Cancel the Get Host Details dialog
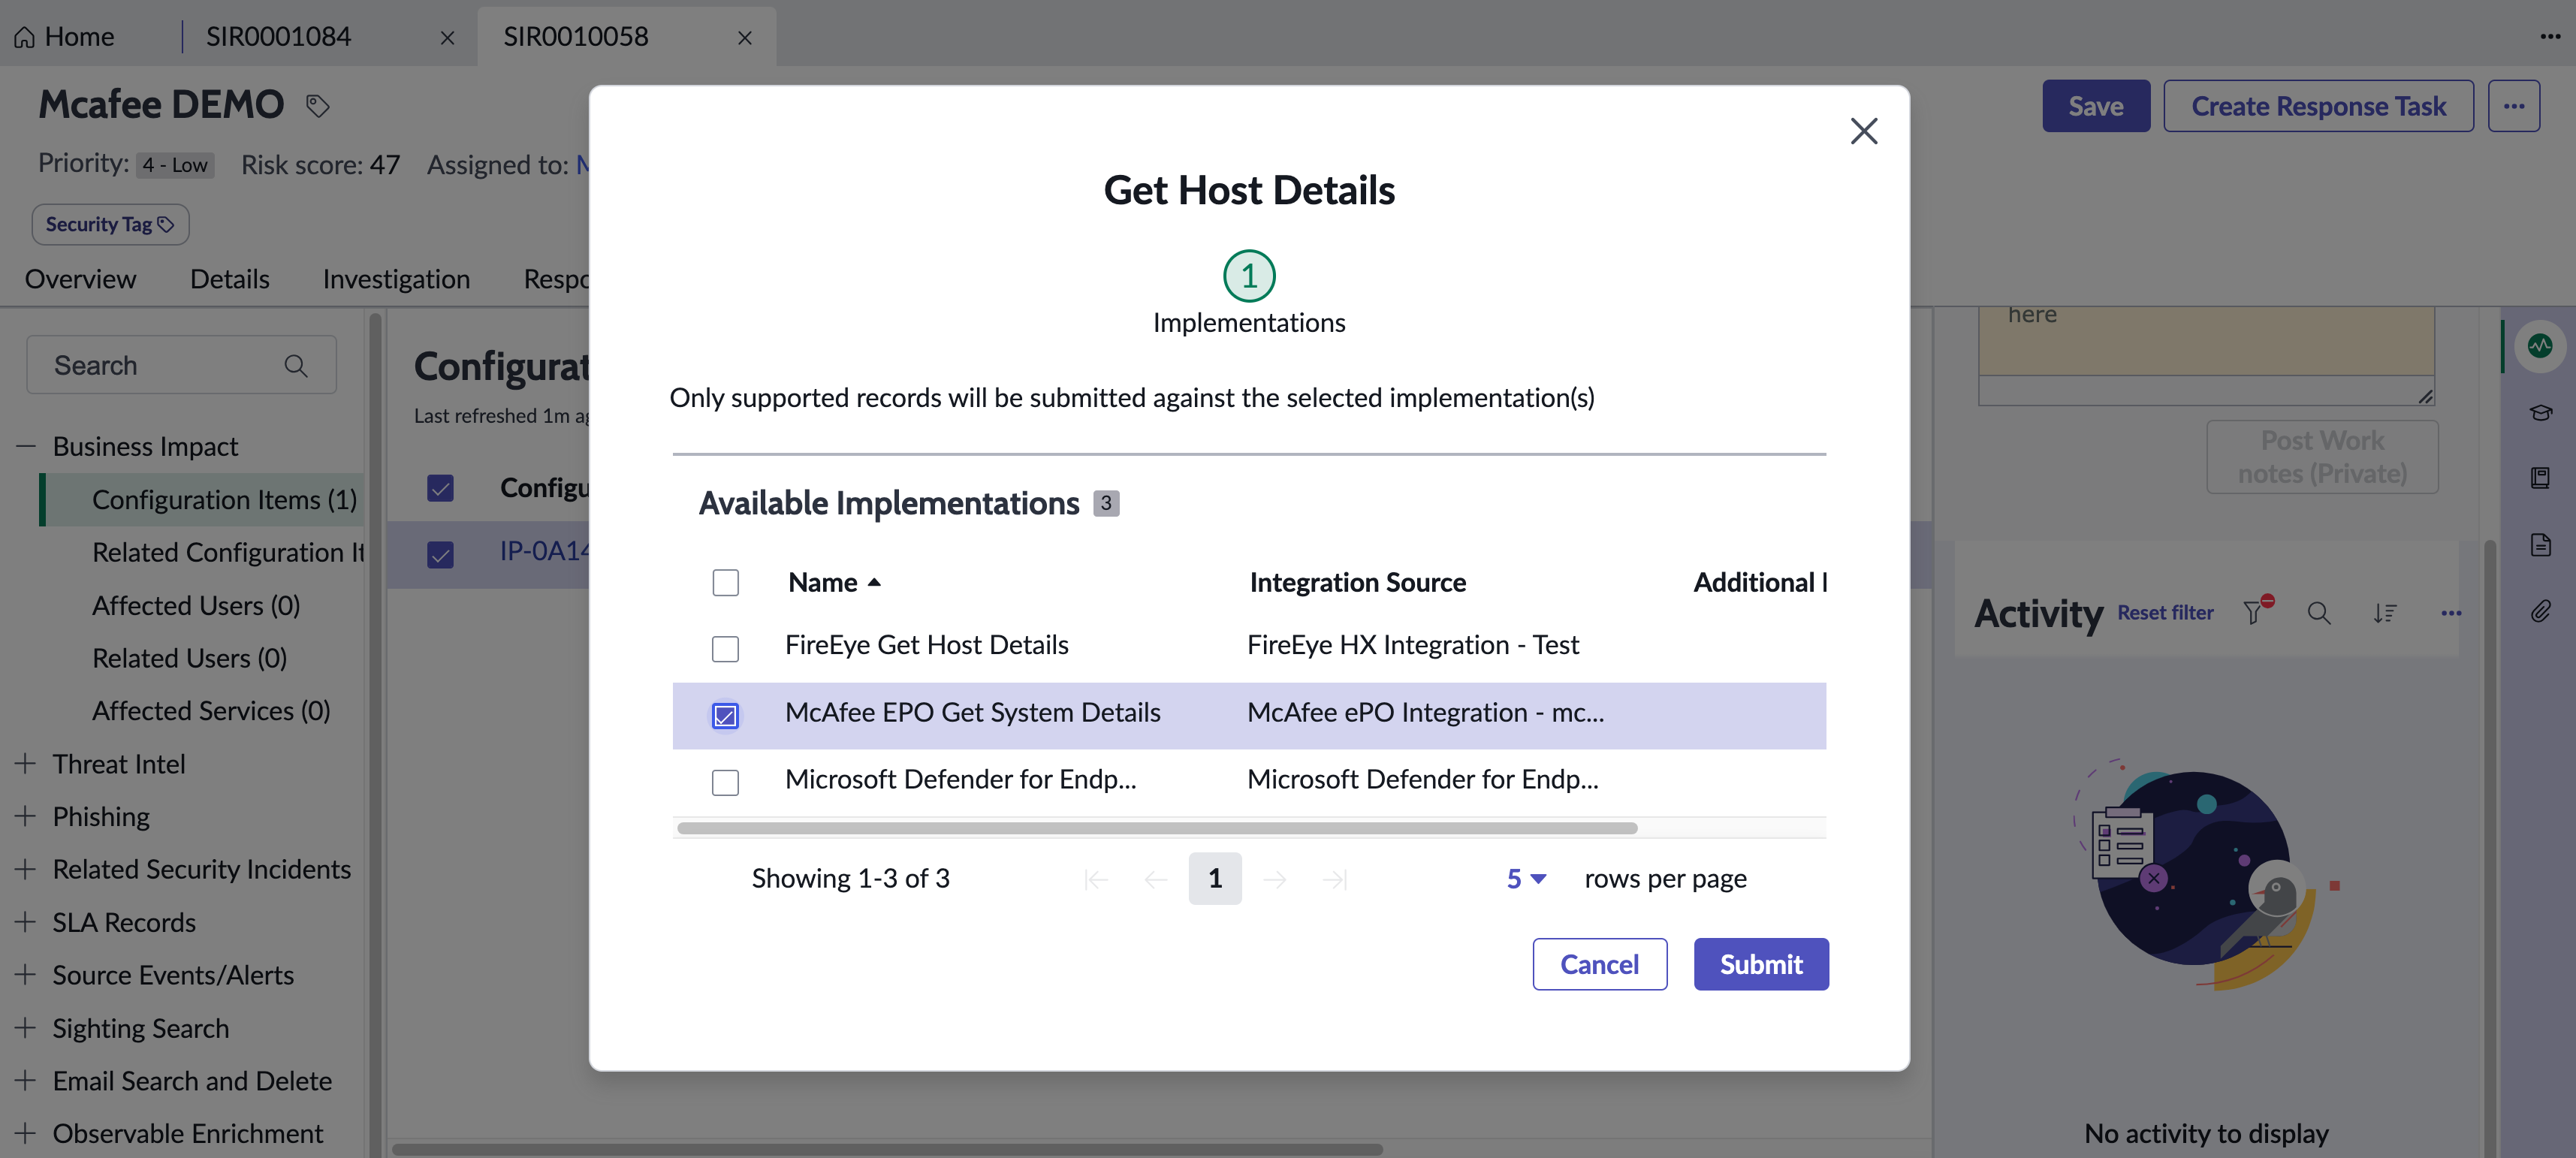The height and width of the screenshot is (1158, 2576). pos(1599,964)
